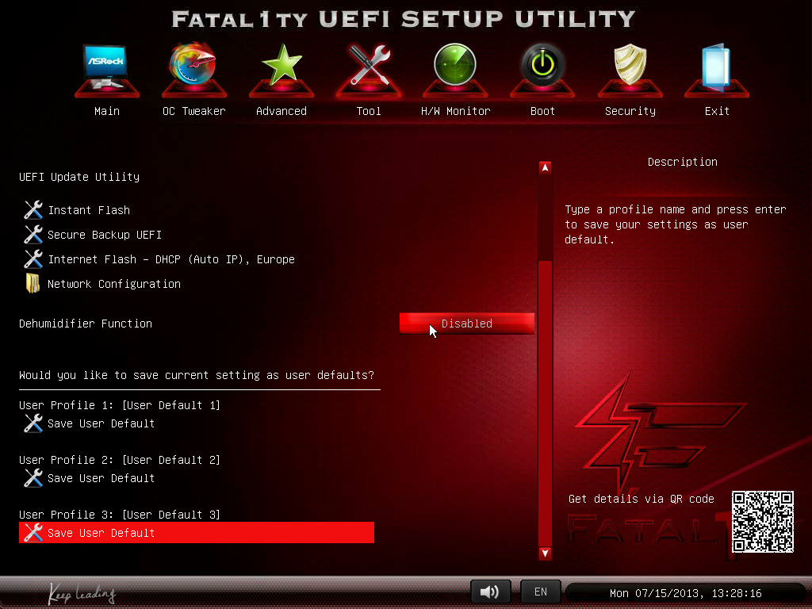Click the Instant Flash wrench icon
This screenshot has height=609, width=812.
pos(33,209)
